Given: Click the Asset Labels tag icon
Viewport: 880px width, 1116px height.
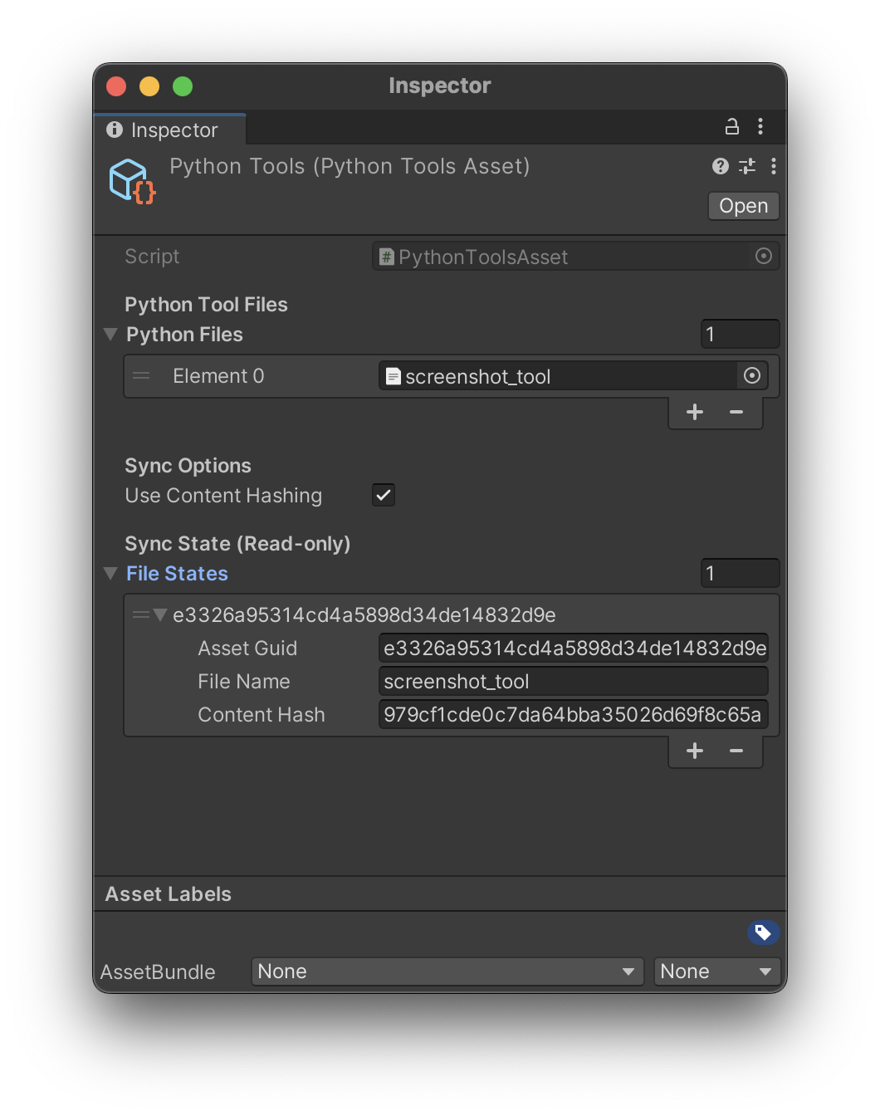Looking at the screenshot, I should [763, 932].
